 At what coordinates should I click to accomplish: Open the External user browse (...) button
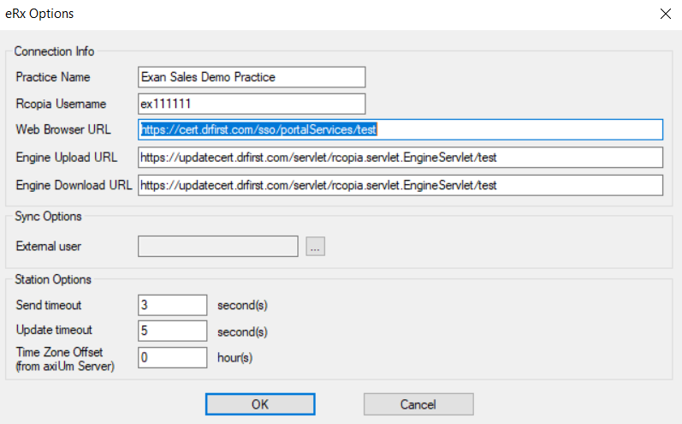click(x=316, y=247)
